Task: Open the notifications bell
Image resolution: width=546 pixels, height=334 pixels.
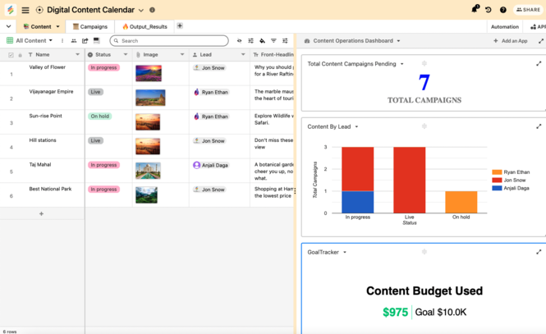Action: [x=475, y=9]
